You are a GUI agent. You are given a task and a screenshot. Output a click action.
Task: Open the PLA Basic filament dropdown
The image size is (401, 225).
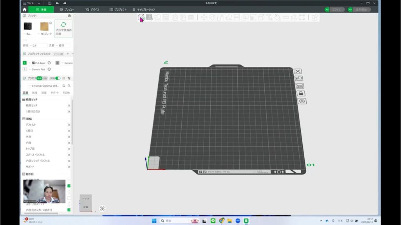pyautogui.click(x=37, y=63)
